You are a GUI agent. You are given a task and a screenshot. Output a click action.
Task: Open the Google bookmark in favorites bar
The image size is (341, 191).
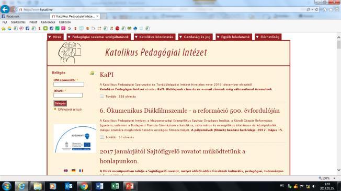[70, 28]
